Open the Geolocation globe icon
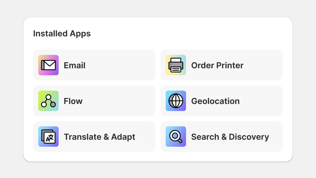The width and height of the screenshot is (316, 178). click(176, 101)
